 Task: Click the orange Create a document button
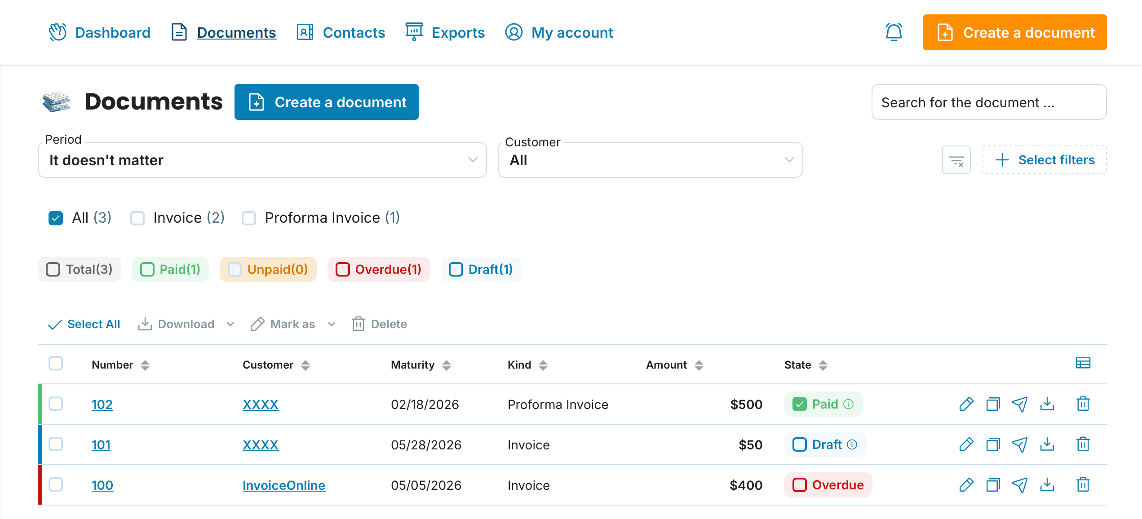pyautogui.click(x=1014, y=32)
